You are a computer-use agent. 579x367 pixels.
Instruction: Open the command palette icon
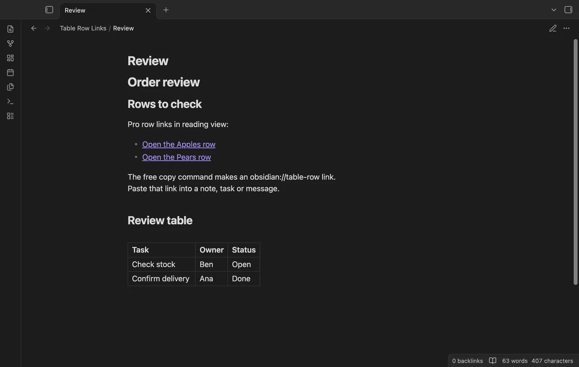tap(10, 101)
